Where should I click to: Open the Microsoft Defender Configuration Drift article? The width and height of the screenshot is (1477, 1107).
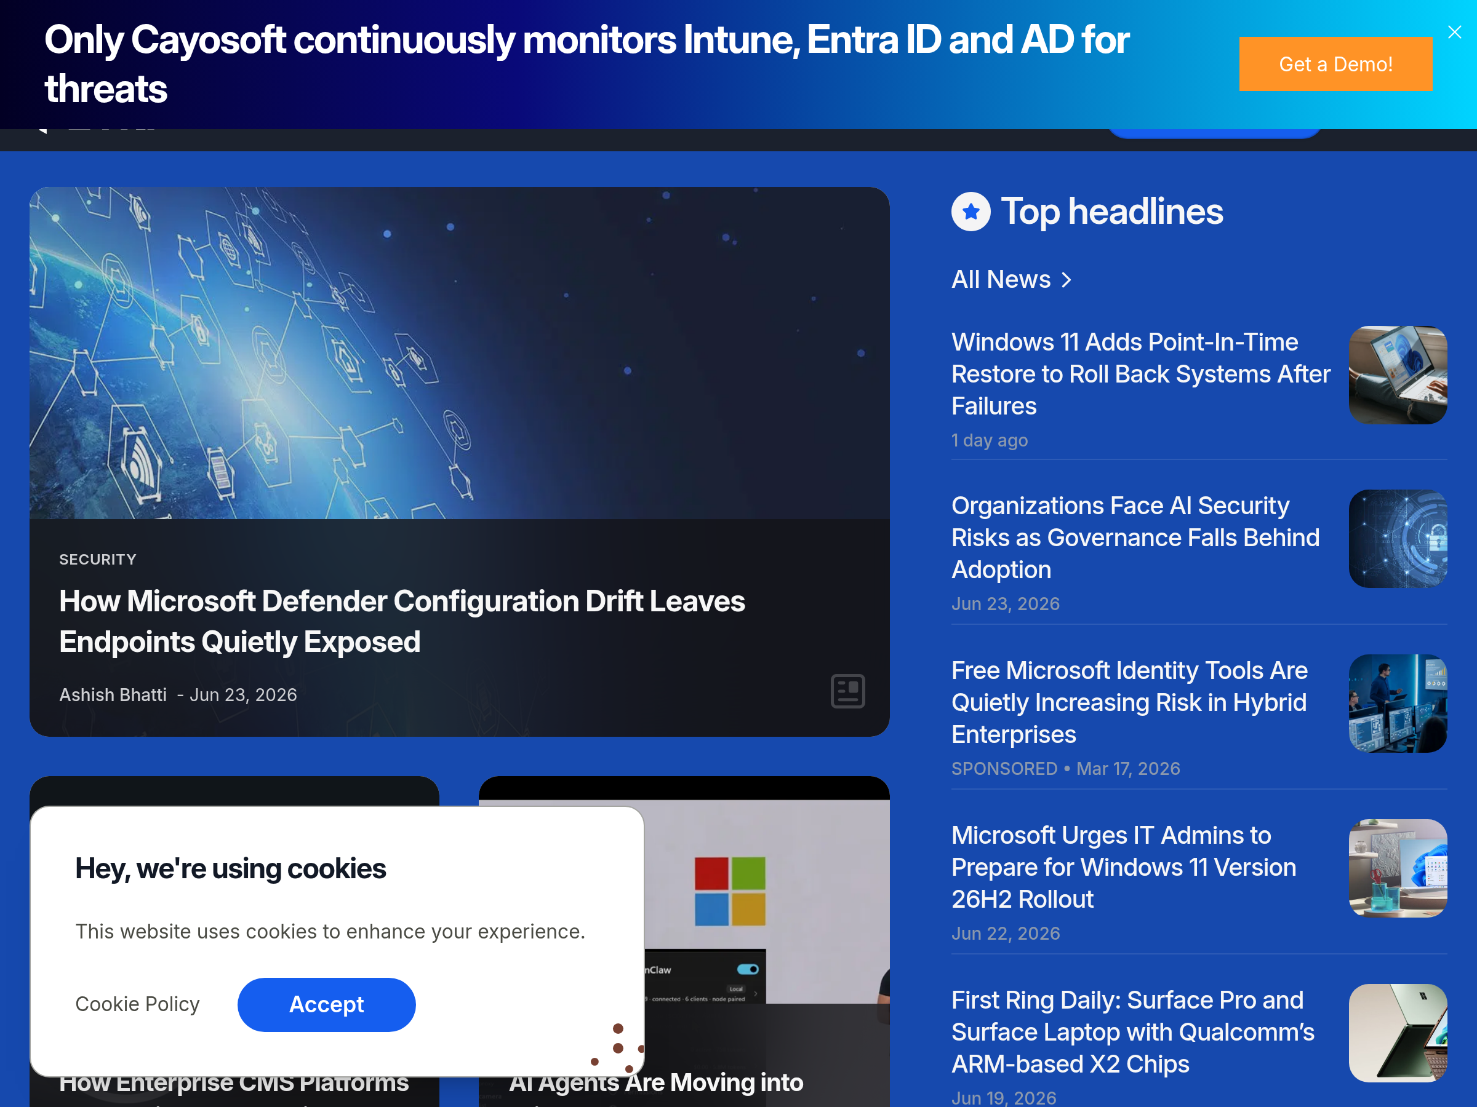pyautogui.click(x=402, y=621)
